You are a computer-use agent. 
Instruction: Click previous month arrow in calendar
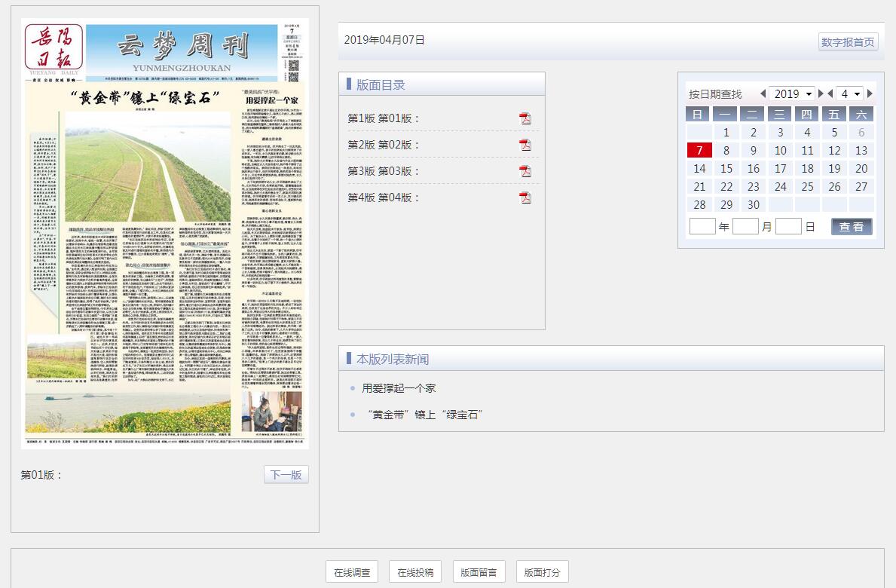point(830,94)
